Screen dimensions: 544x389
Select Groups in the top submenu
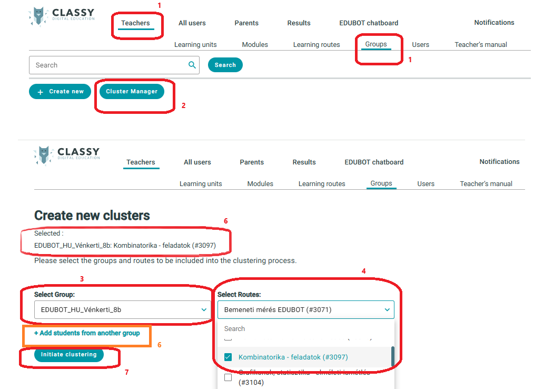click(375, 44)
